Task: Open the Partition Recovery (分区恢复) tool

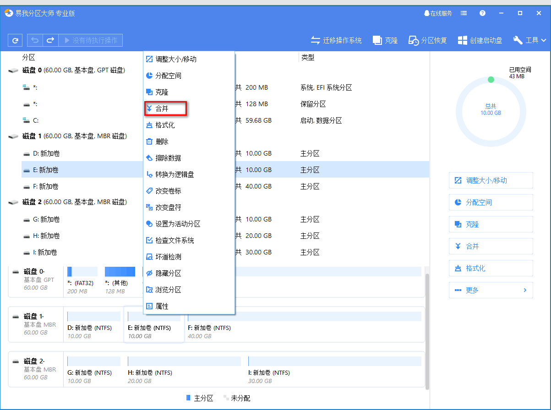Action: click(427, 40)
